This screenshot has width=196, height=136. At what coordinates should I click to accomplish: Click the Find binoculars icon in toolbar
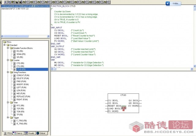16,2
